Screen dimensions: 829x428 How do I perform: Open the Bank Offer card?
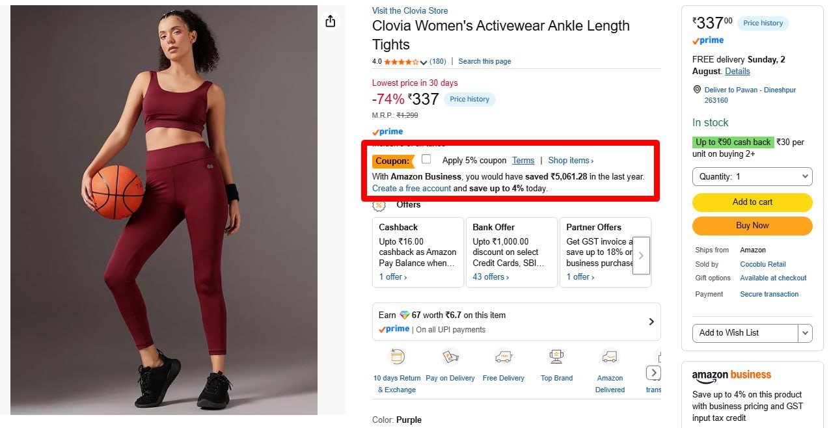click(x=512, y=252)
